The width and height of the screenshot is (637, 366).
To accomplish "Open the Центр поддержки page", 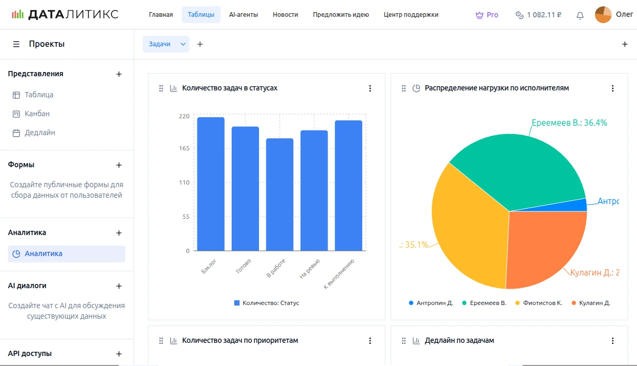I will point(411,15).
